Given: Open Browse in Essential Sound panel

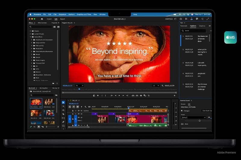Looking at the screenshot, I should coord(183,104).
